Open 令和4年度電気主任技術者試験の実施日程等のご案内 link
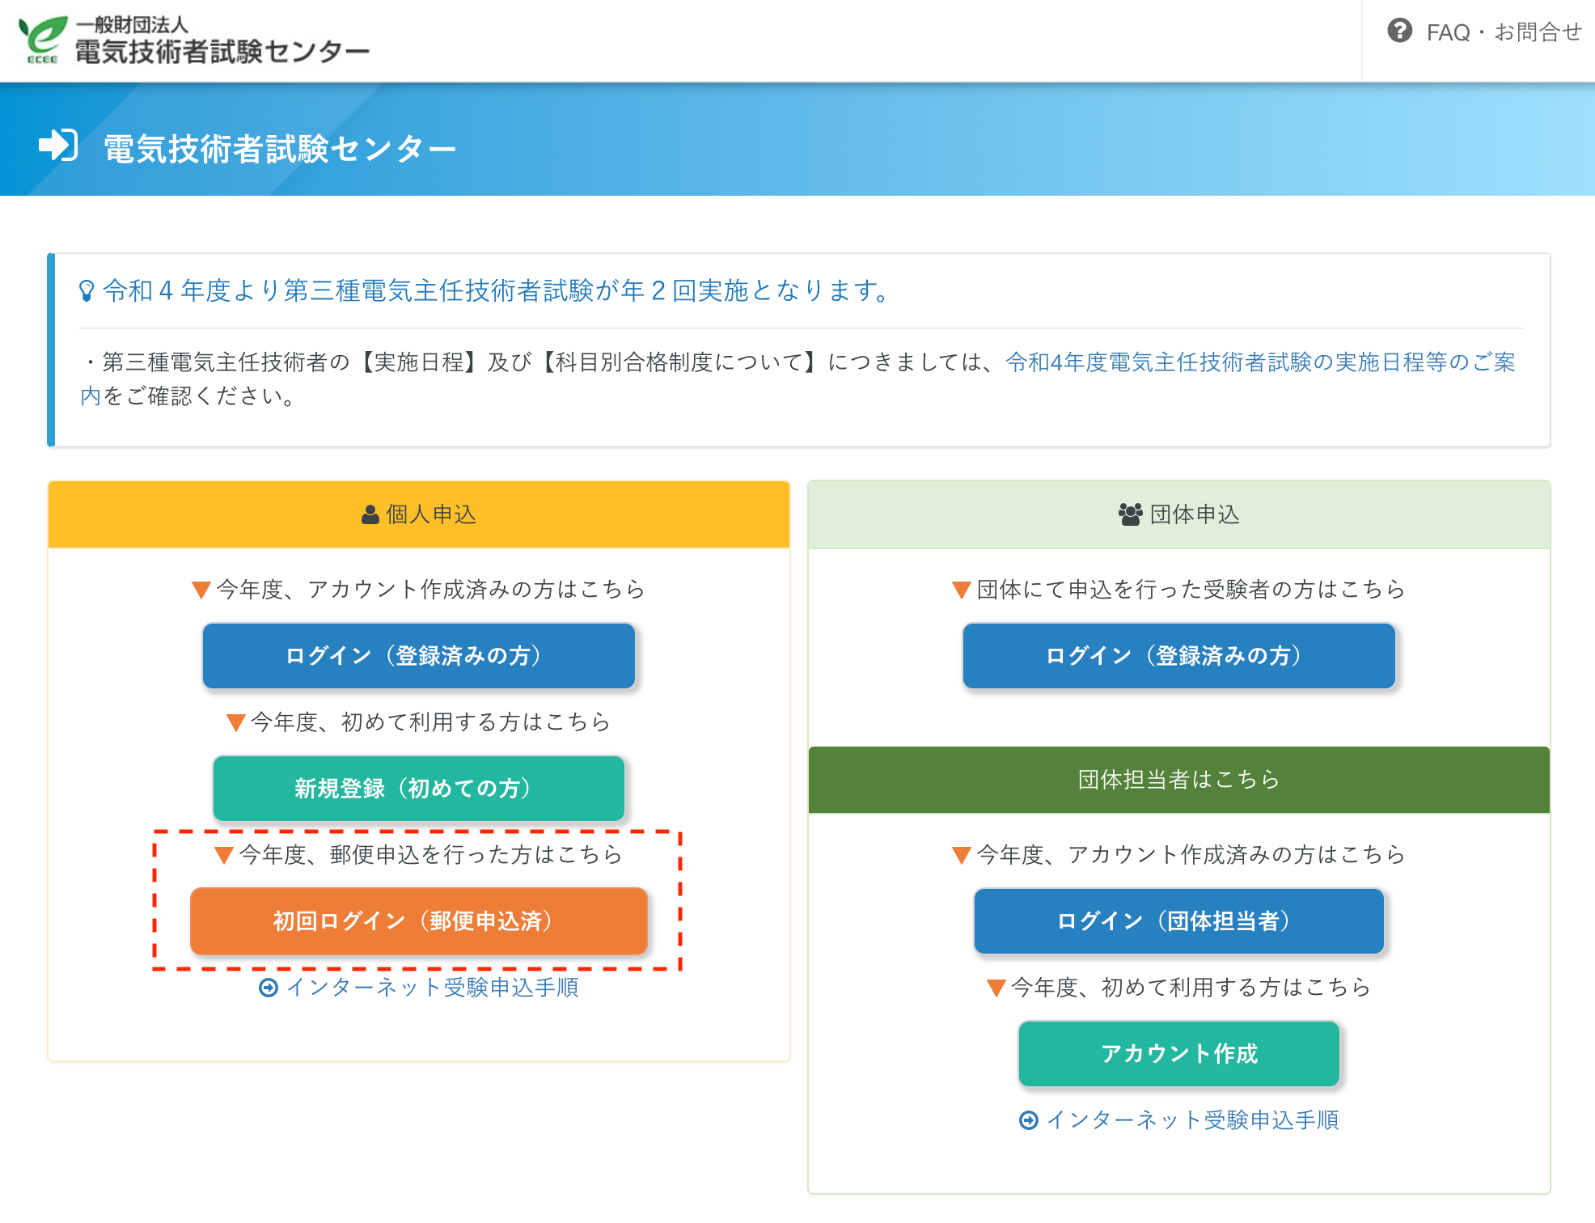Image resolution: width=1595 pixels, height=1223 pixels. coord(1259,362)
